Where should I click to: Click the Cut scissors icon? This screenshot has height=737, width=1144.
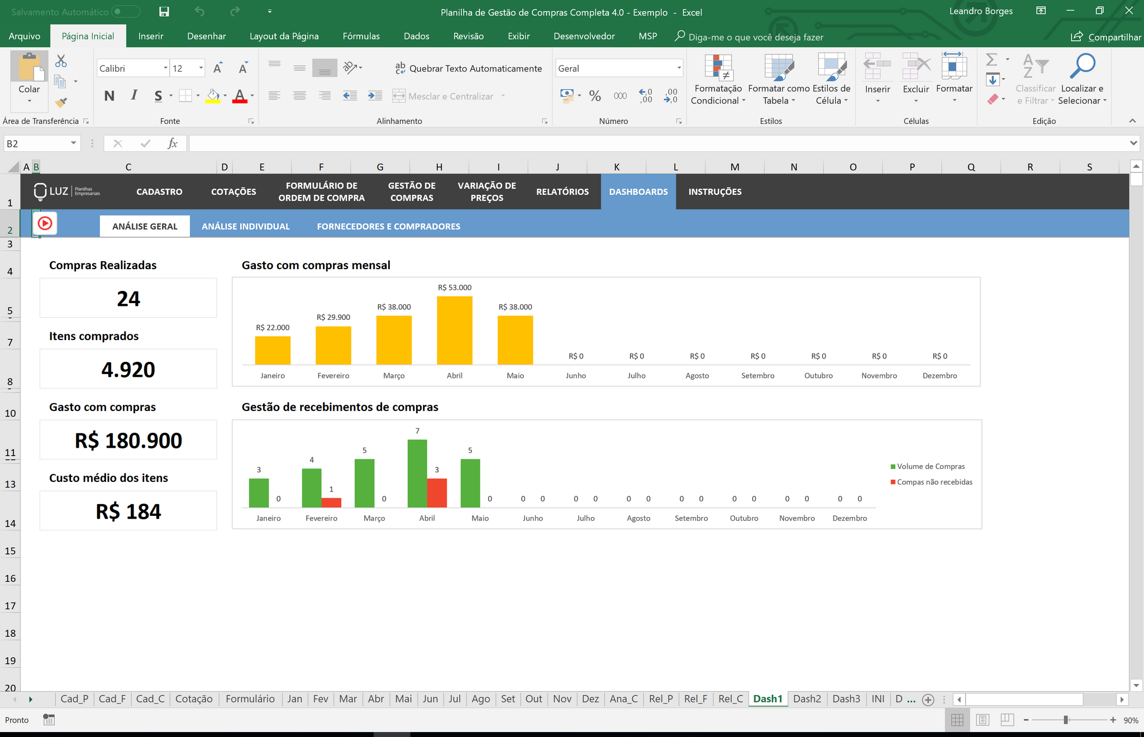61,61
